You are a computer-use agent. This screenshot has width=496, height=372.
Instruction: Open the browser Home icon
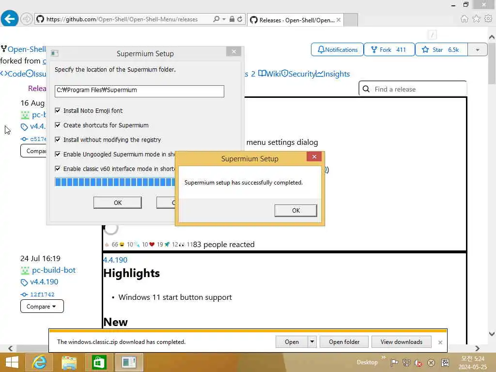(x=464, y=19)
